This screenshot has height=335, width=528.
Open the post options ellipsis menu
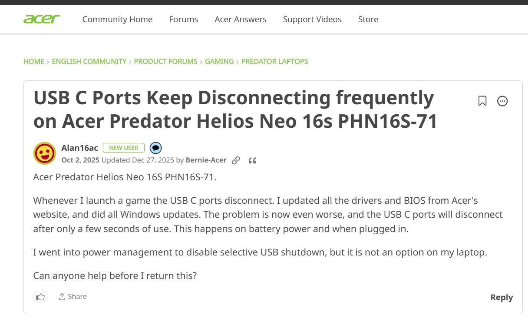502,101
